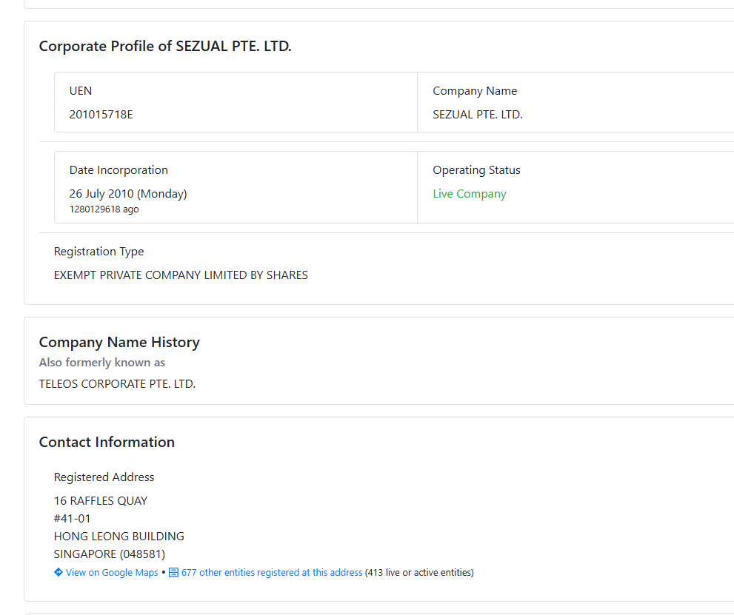Click the green Live Company status

(x=470, y=194)
